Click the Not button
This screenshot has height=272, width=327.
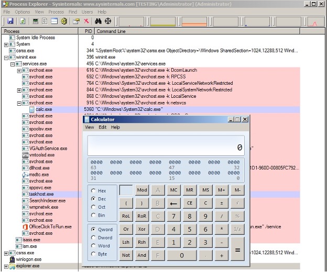pos(126,255)
